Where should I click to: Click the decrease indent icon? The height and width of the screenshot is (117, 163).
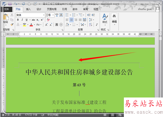tap(89, 15)
